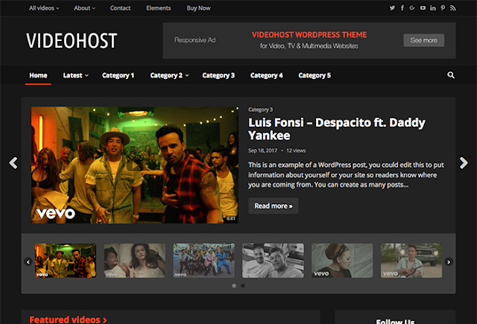Click the search magnifier icon

pyautogui.click(x=451, y=75)
